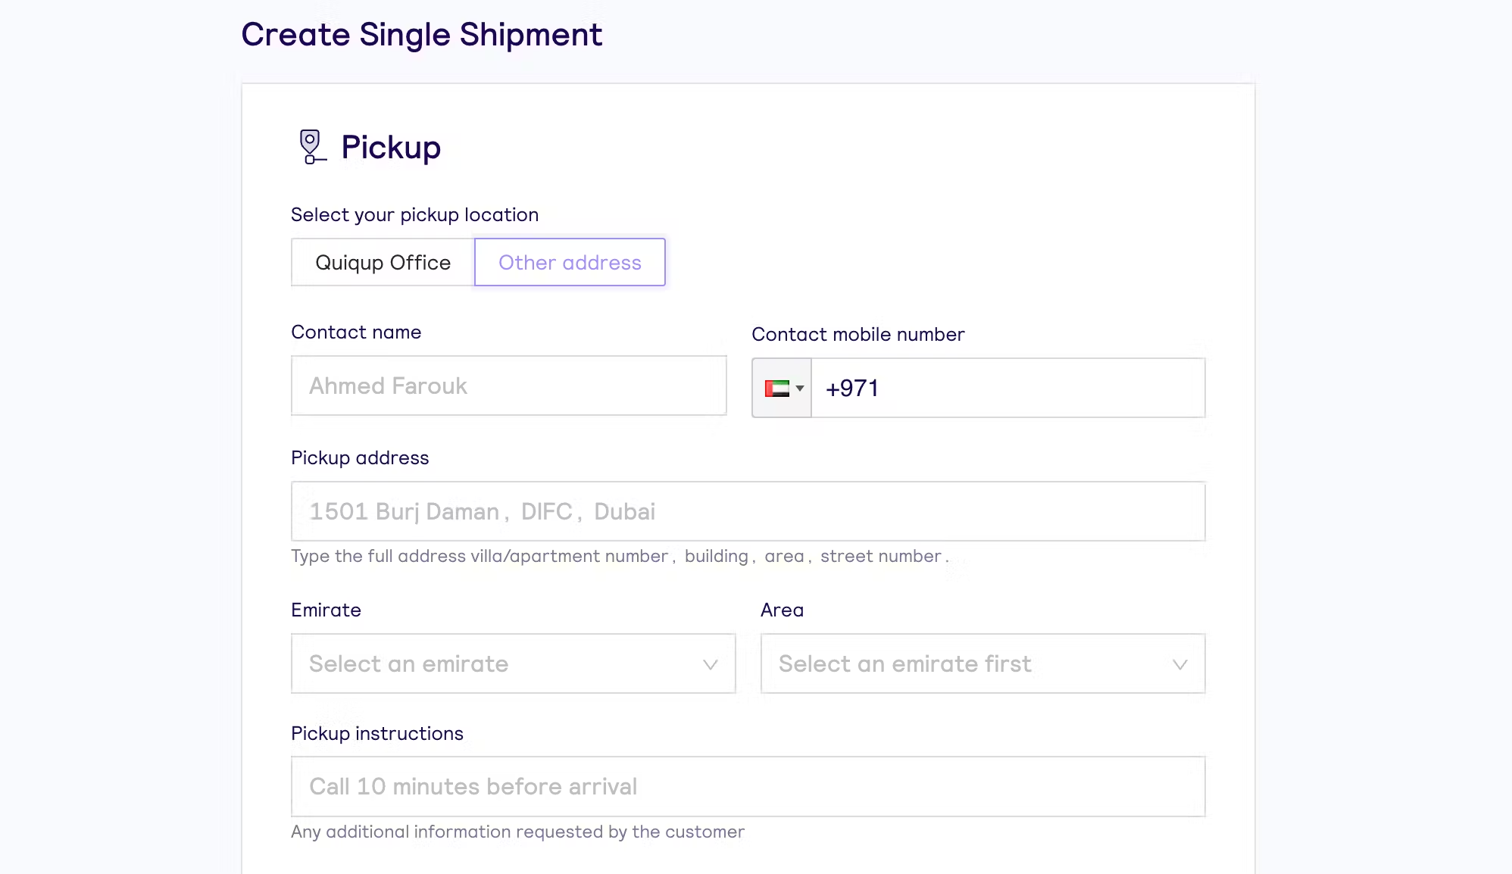Image resolution: width=1512 pixels, height=874 pixels.
Task: Click the mobile number field with +971
Action: 1007,389
